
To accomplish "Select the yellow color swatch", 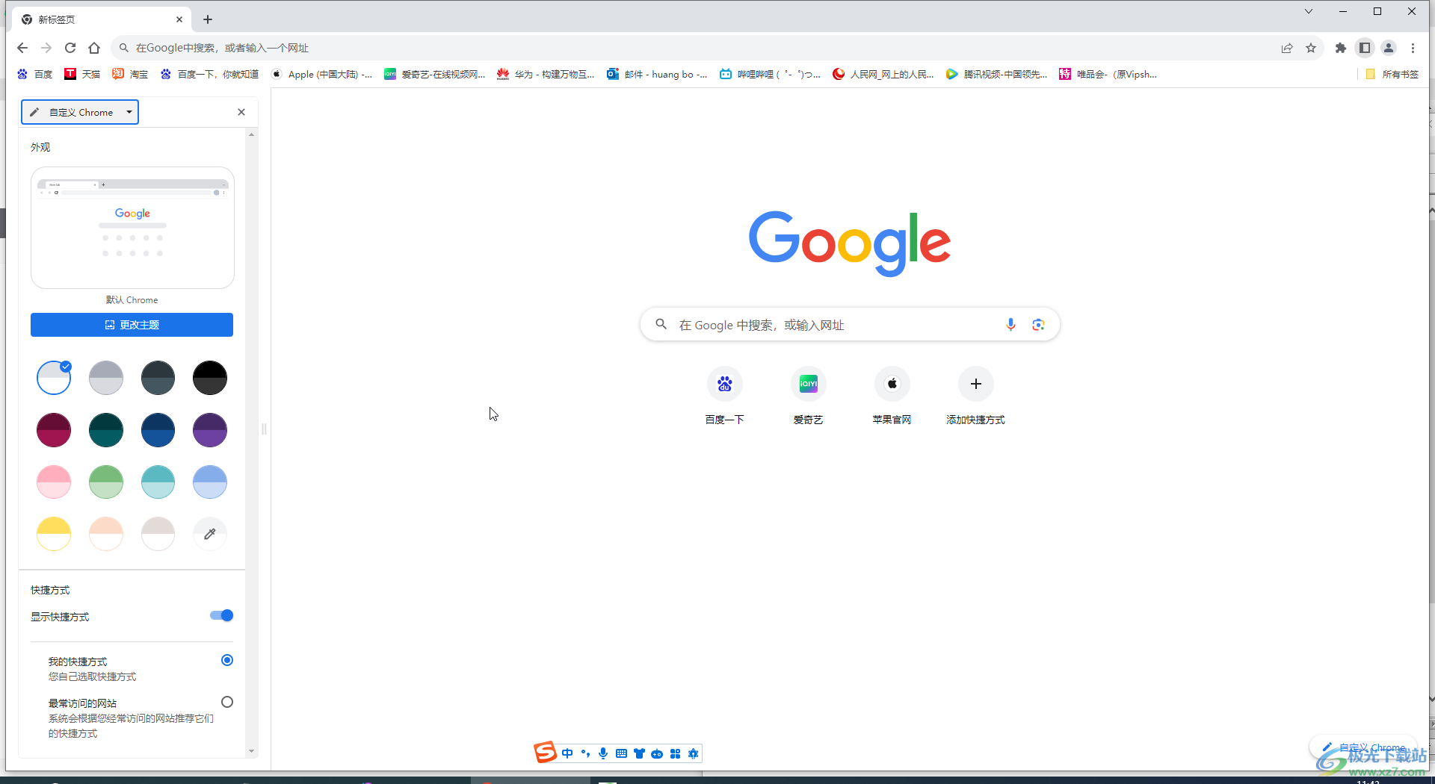I will click(54, 534).
